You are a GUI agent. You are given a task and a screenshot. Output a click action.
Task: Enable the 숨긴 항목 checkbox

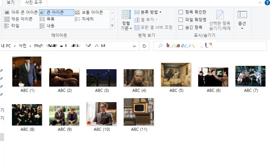point(181,27)
